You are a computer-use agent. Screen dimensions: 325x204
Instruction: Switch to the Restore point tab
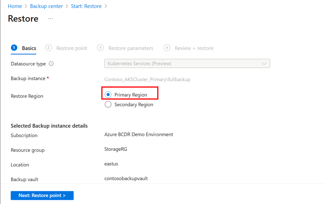click(72, 48)
